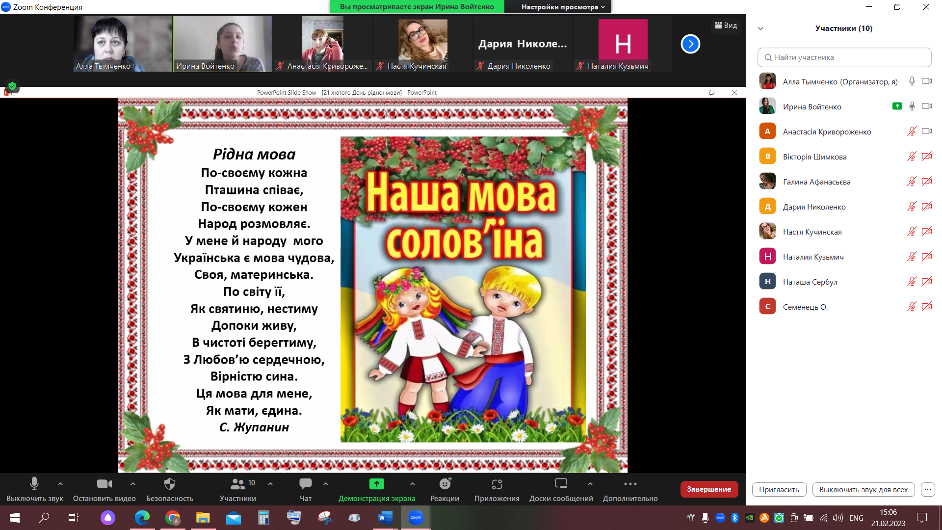Screen dimensions: 942x530
Task: Click the Пригласить button
Action: [x=779, y=489]
